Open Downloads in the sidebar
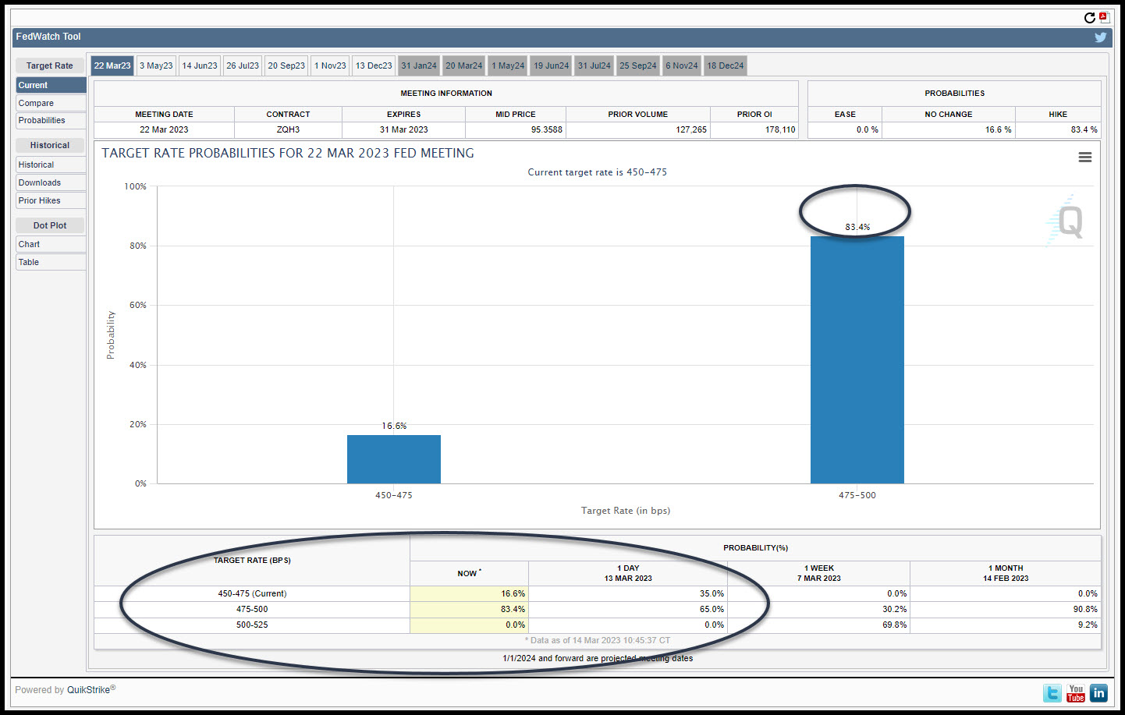Image resolution: width=1125 pixels, height=715 pixels. [x=51, y=182]
